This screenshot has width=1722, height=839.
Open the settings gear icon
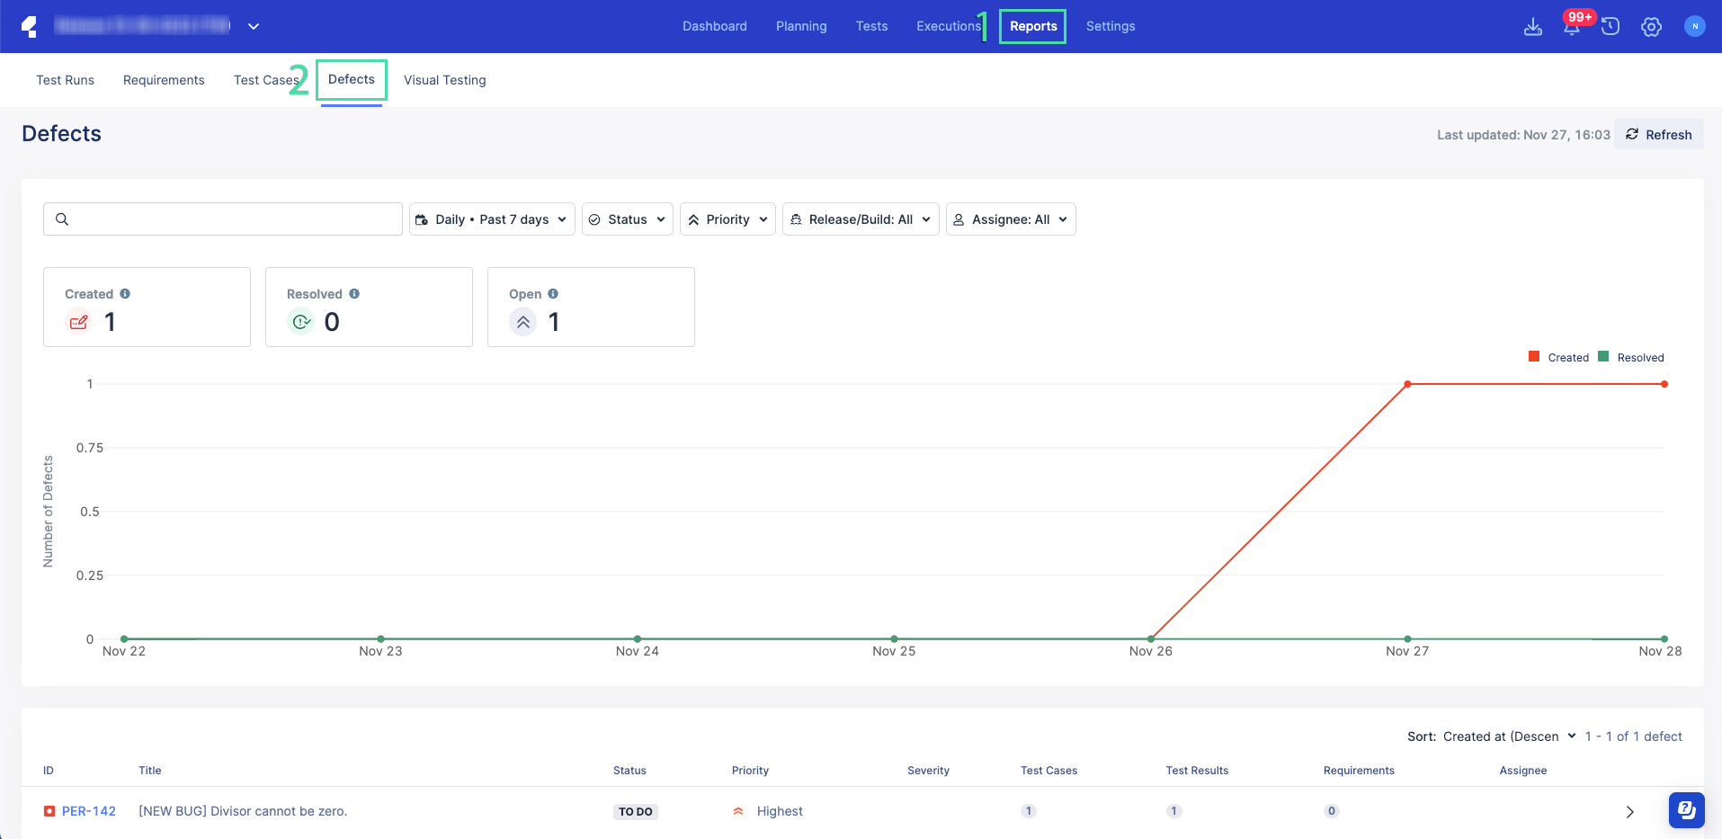pyautogui.click(x=1651, y=27)
